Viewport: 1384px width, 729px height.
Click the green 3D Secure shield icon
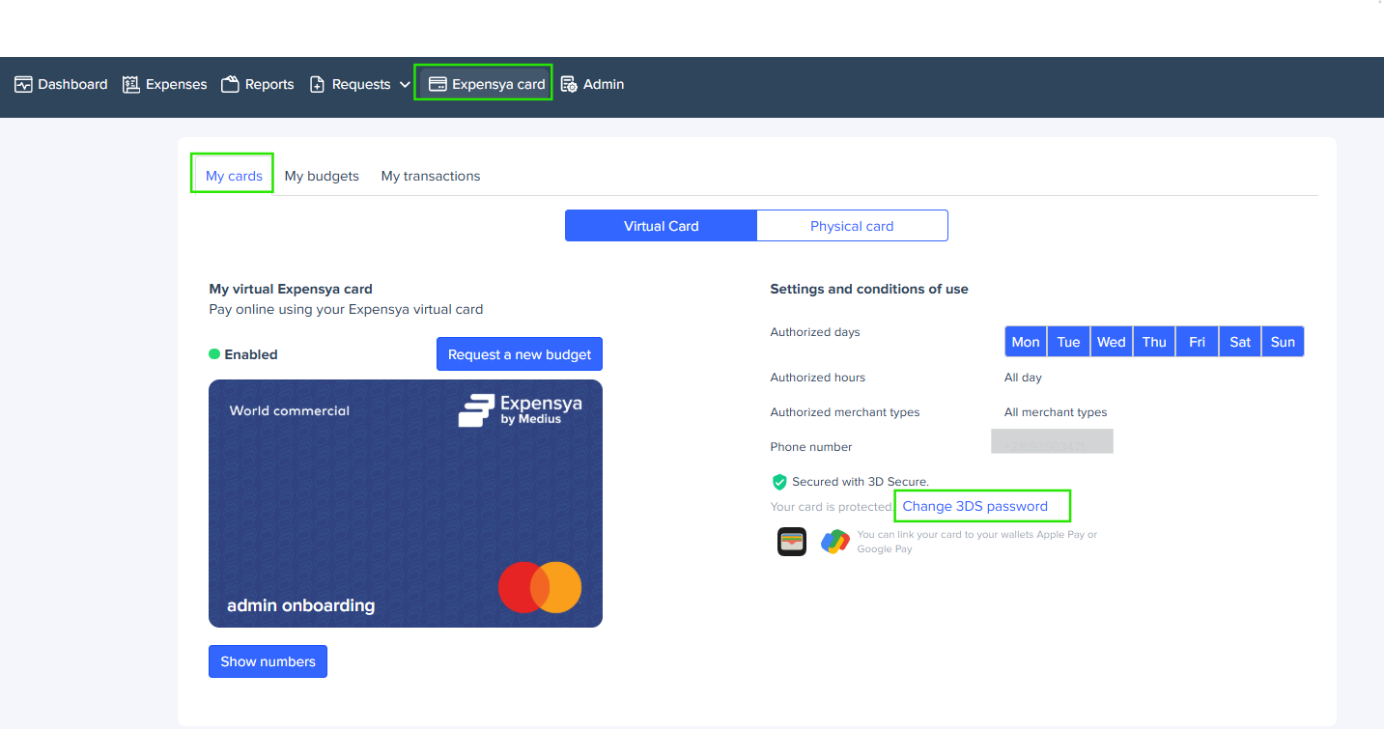(779, 482)
